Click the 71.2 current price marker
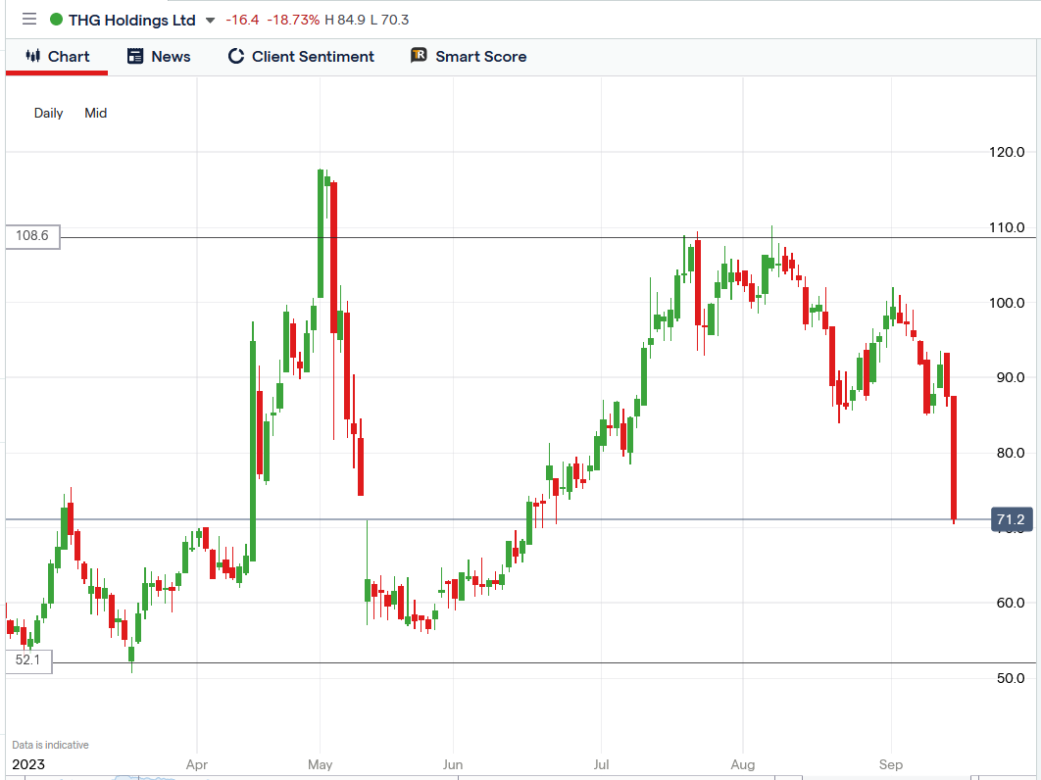1041x780 pixels. click(1012, 519)
